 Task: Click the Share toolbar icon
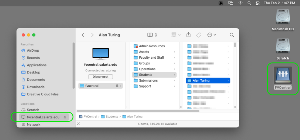pos(188,35)
